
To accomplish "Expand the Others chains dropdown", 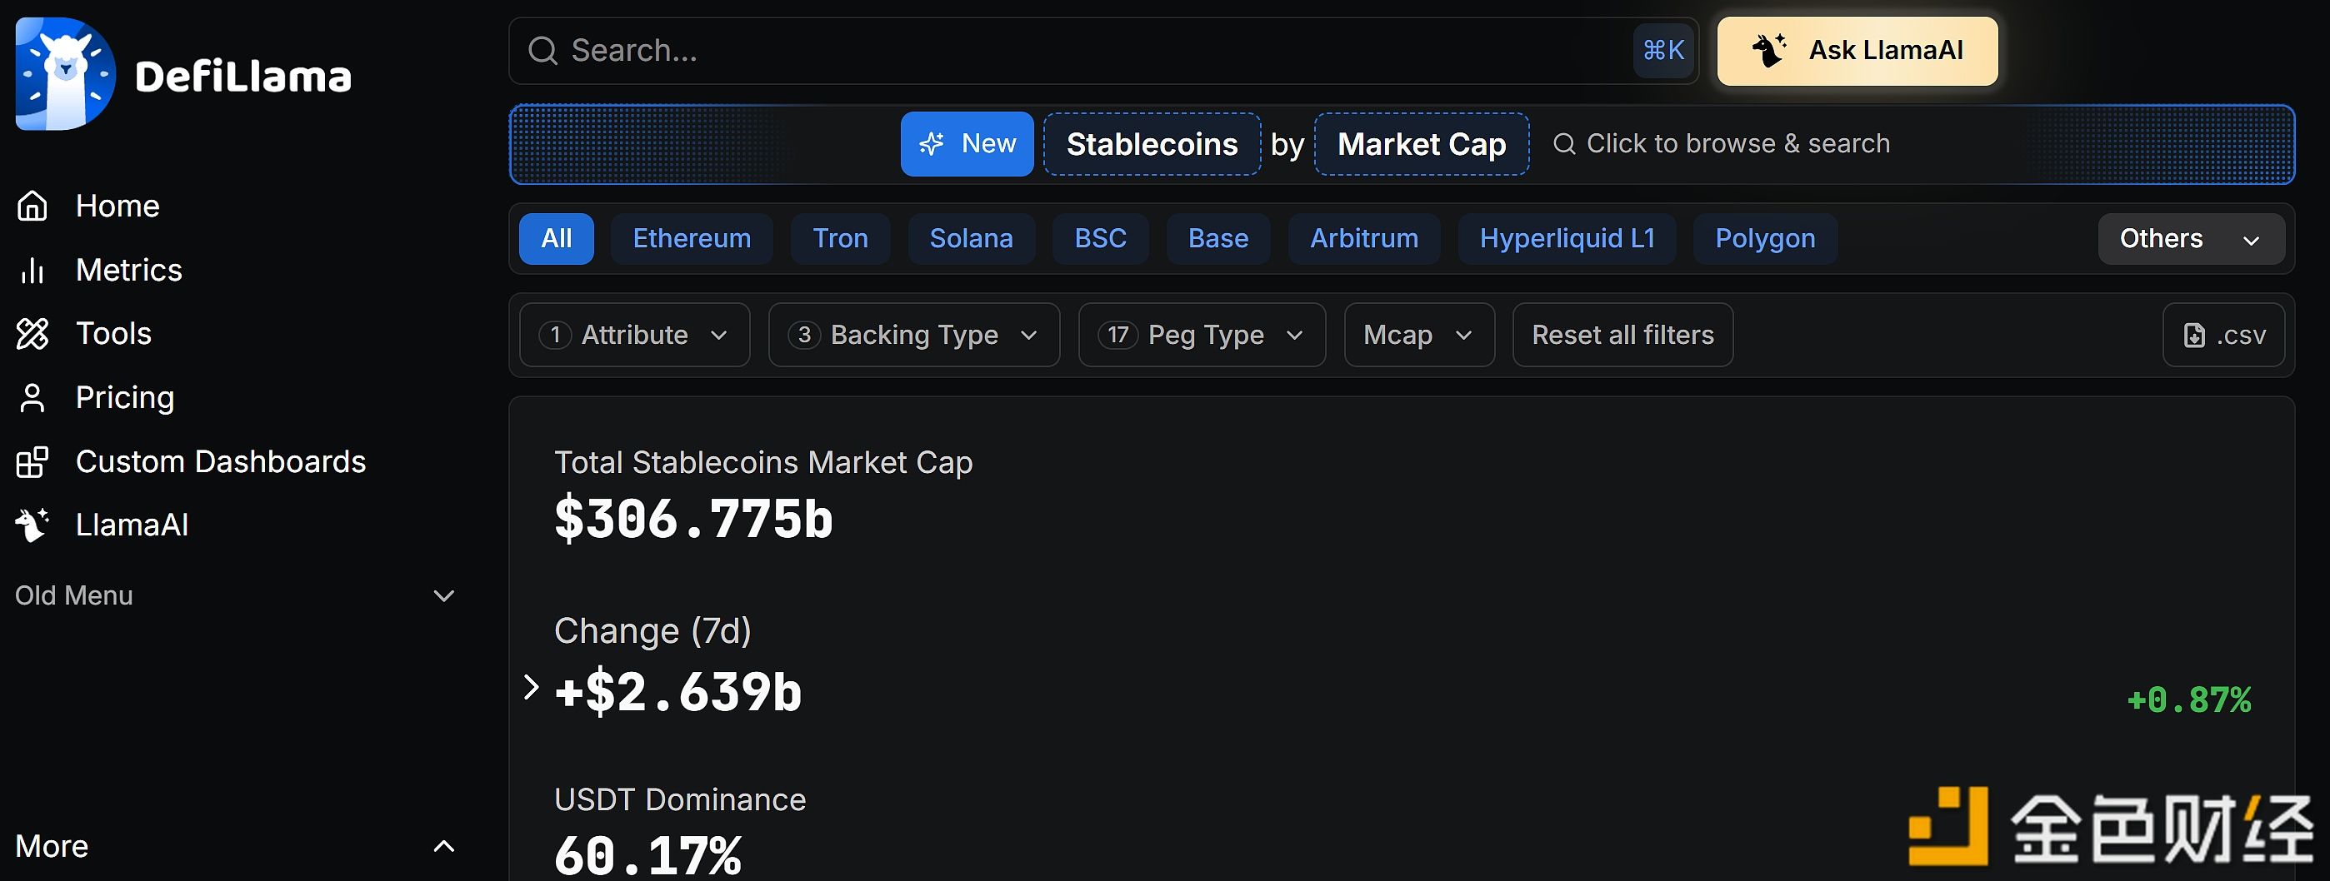I will click(x=2190, y=238).
